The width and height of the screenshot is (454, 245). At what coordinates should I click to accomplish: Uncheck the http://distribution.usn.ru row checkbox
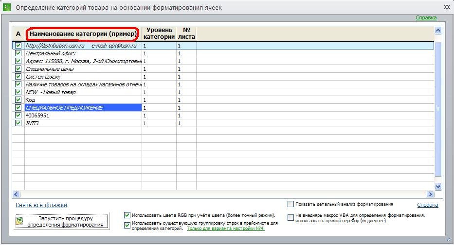(x=18, y=45)
